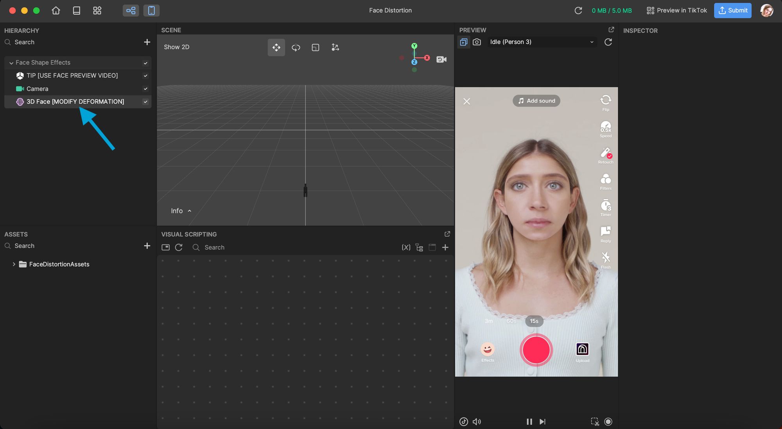The height and width of the screenshot is (429, 782).
Task: Click the Add sound button in preview
Action: click(536, 101)
